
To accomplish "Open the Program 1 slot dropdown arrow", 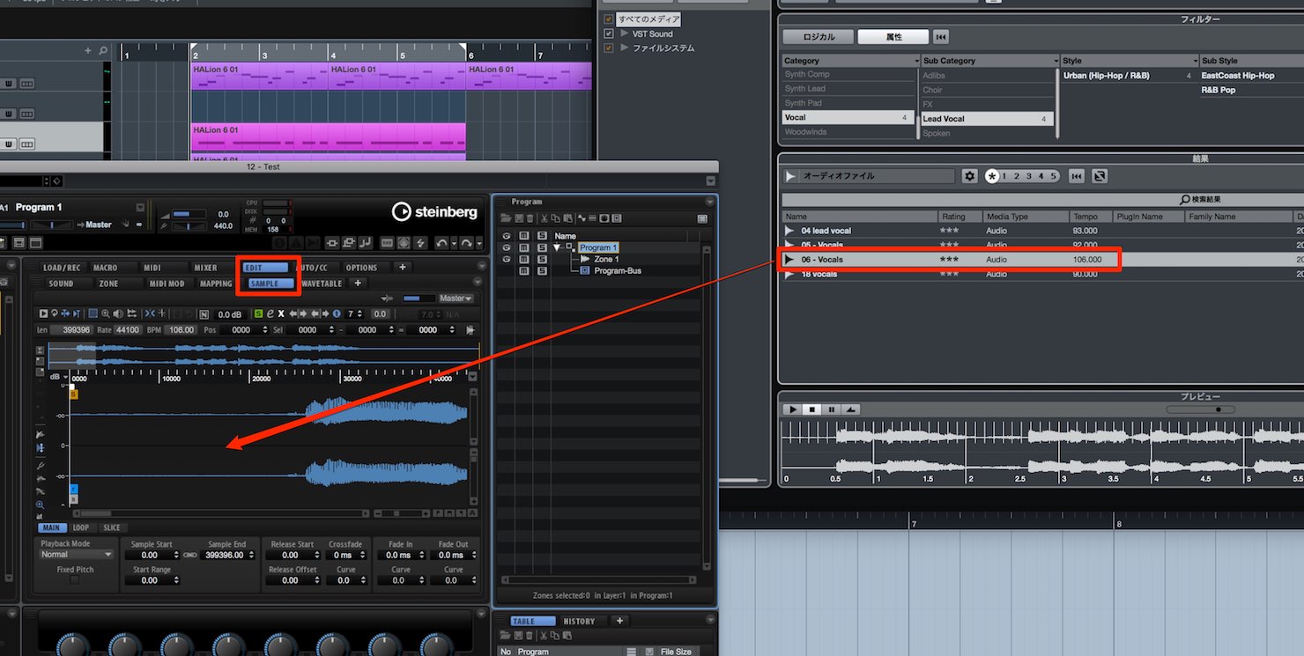I will [x=140, y=208].
